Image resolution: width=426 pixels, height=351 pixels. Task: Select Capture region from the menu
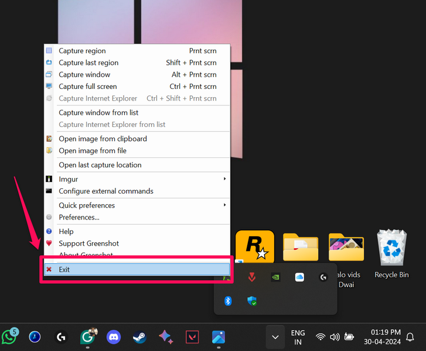(x=82, y=51)
